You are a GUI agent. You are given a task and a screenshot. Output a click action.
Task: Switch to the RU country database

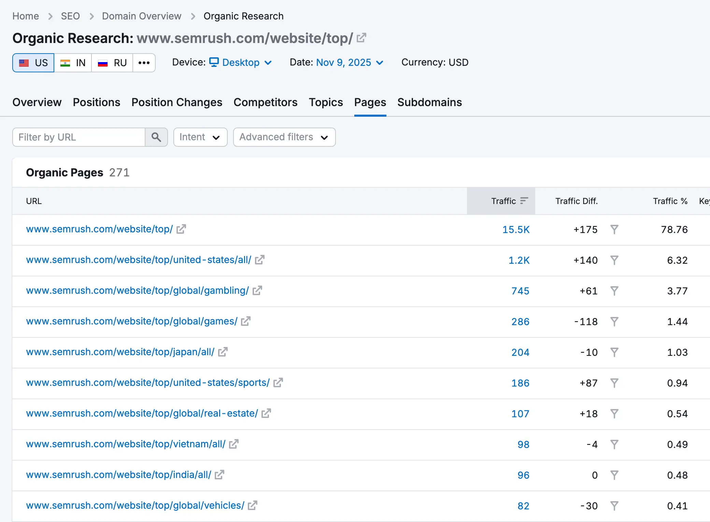click(x=112, y=63)
